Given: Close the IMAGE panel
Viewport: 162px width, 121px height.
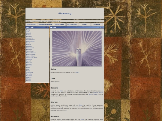Looking at the screenshot, I should click(103, 27).
